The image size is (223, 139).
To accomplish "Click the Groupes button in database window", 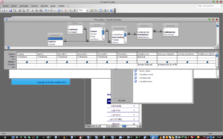I will point(122,100).
